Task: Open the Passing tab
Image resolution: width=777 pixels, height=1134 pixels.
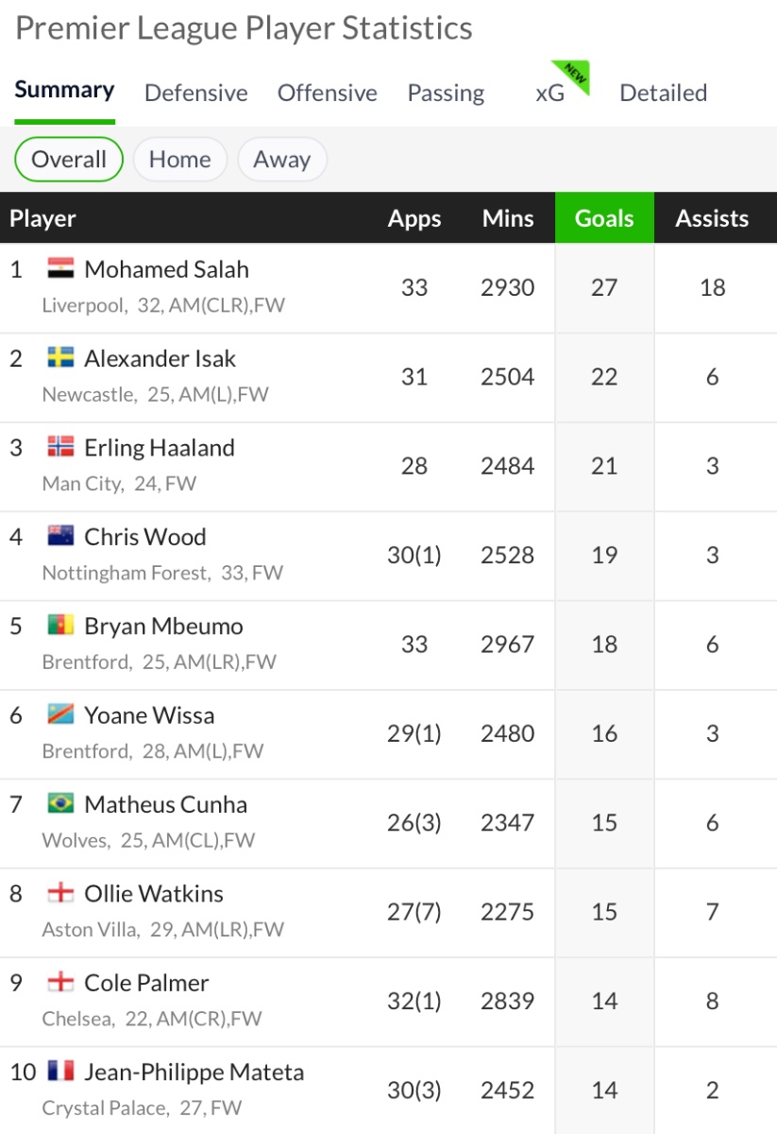Action: (x=446, y=93)
